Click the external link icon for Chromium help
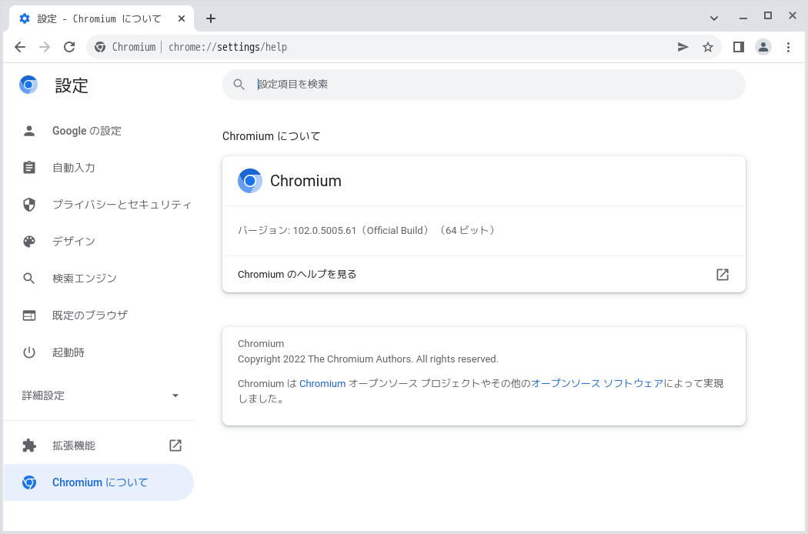This screenshot has height=534, width=808. pyautogui.click(x=723, y=274)
